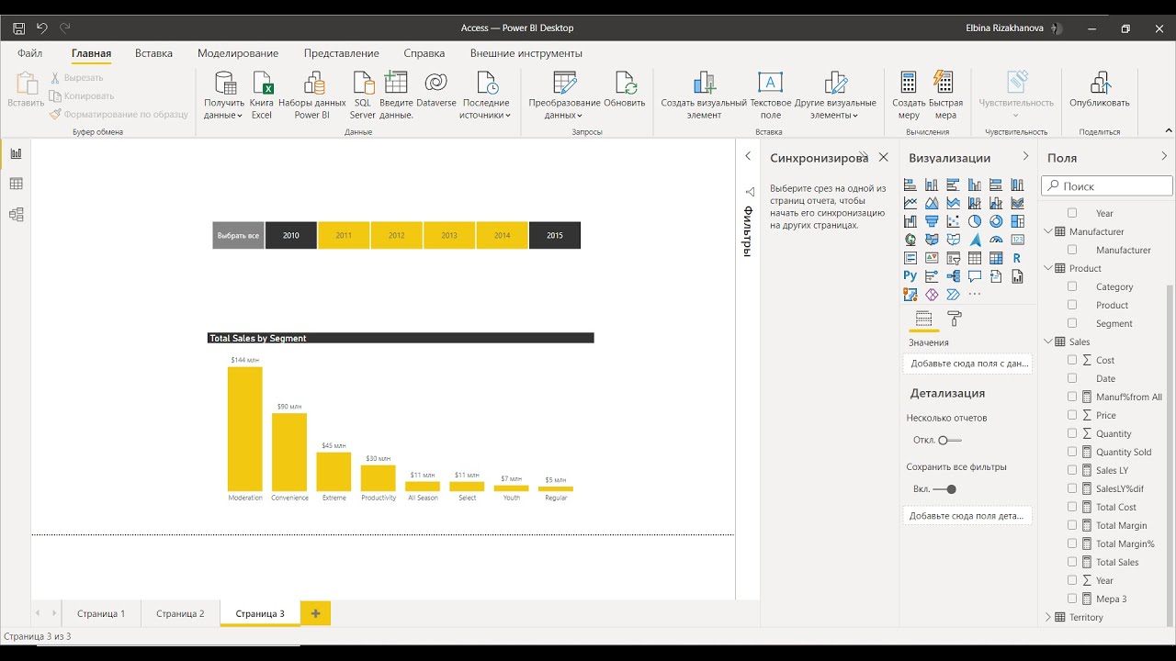Check the Total Sales field checkbox

pyautogui.click(x=1072, y=562)
